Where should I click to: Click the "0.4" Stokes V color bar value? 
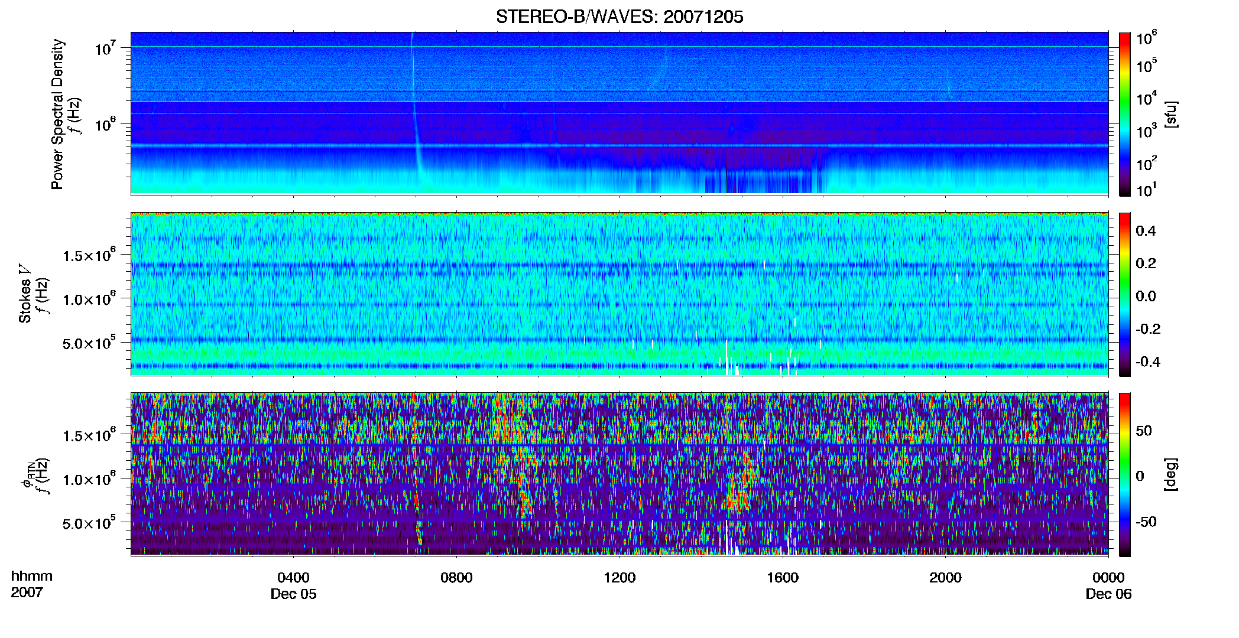pos(1146,231)
